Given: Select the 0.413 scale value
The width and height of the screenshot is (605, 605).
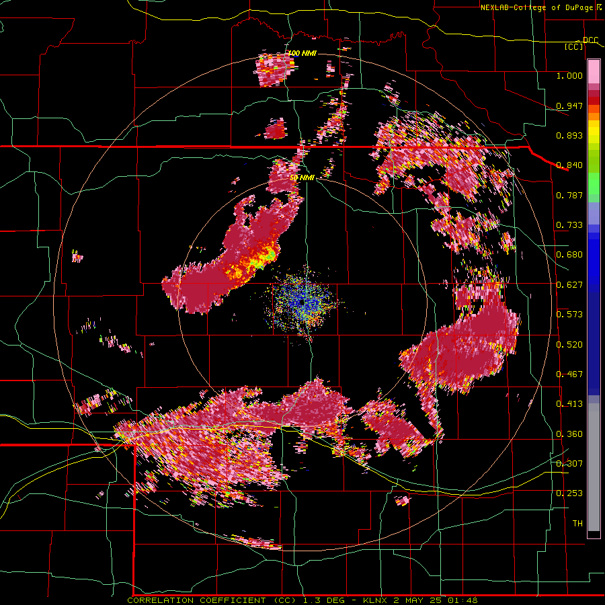Looking at the screenshot, I should click(569, 404).
